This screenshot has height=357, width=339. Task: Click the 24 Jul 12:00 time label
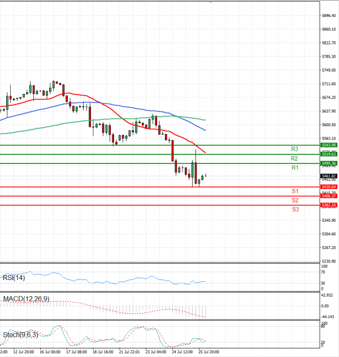click(x=182, y=352)
